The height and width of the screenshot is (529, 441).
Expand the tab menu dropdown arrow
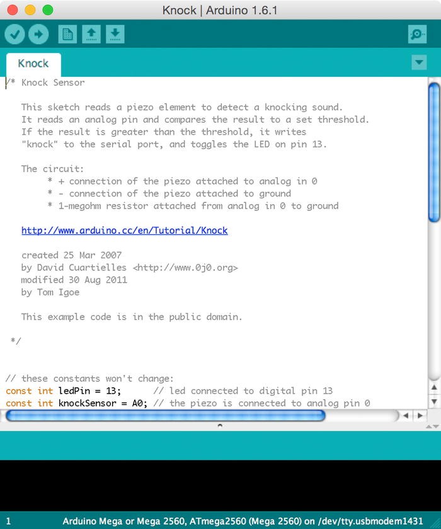tap(419, 62)
